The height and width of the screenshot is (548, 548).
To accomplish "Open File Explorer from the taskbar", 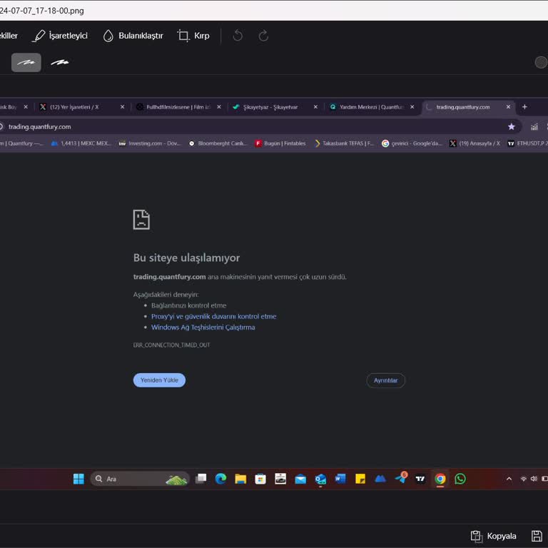I will pos(240,479).
